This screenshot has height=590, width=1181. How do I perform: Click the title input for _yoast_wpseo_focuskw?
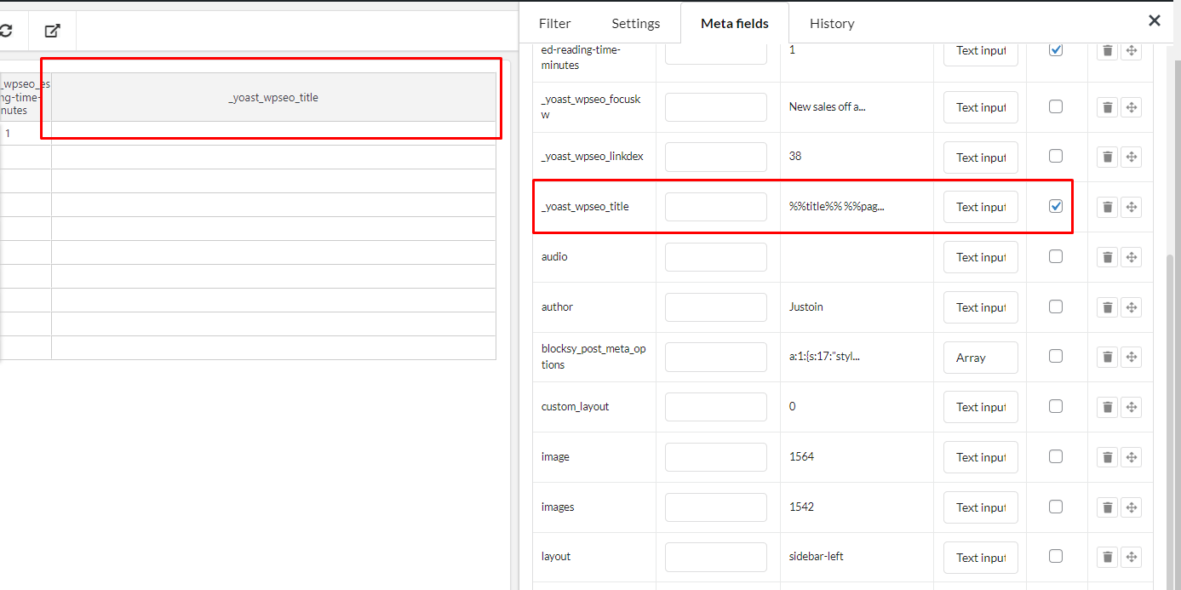point(716,107)
